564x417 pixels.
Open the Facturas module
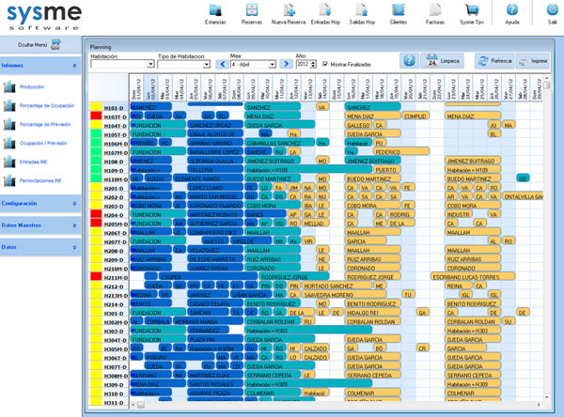pos(435,14)
